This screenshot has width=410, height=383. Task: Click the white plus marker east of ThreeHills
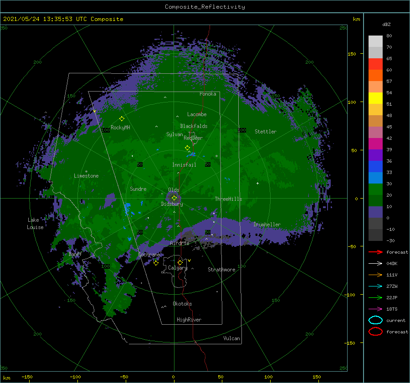coord(257,183)
